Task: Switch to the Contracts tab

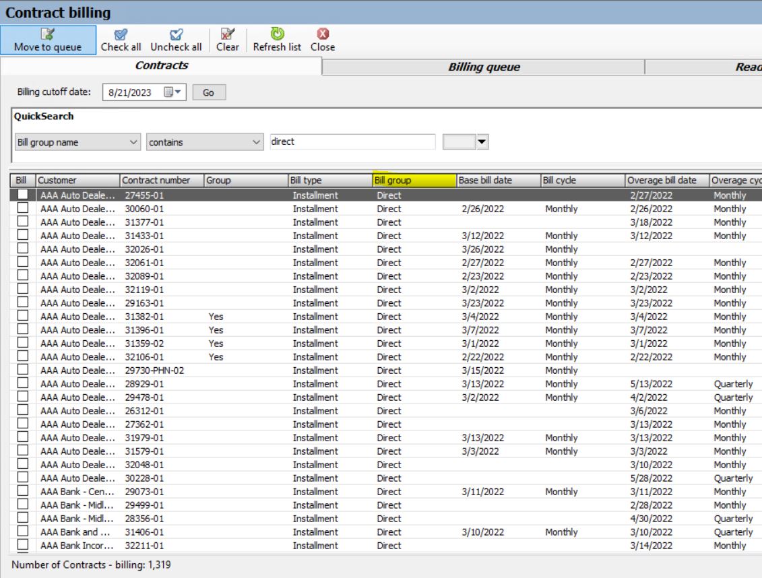Action: (161, 65)
